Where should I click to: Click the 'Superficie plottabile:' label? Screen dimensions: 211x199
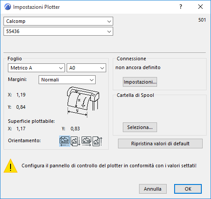[x=31, y=121]
